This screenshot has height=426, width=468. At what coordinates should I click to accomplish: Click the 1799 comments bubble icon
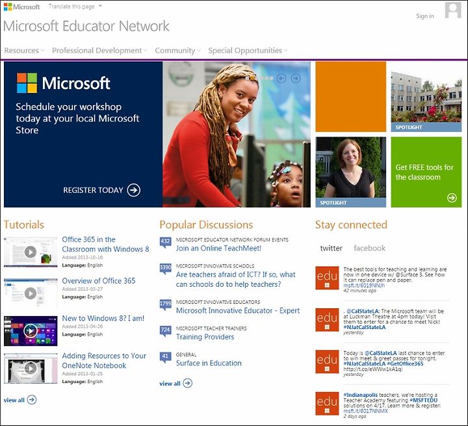pyautogui.click(x=165, y=305)
